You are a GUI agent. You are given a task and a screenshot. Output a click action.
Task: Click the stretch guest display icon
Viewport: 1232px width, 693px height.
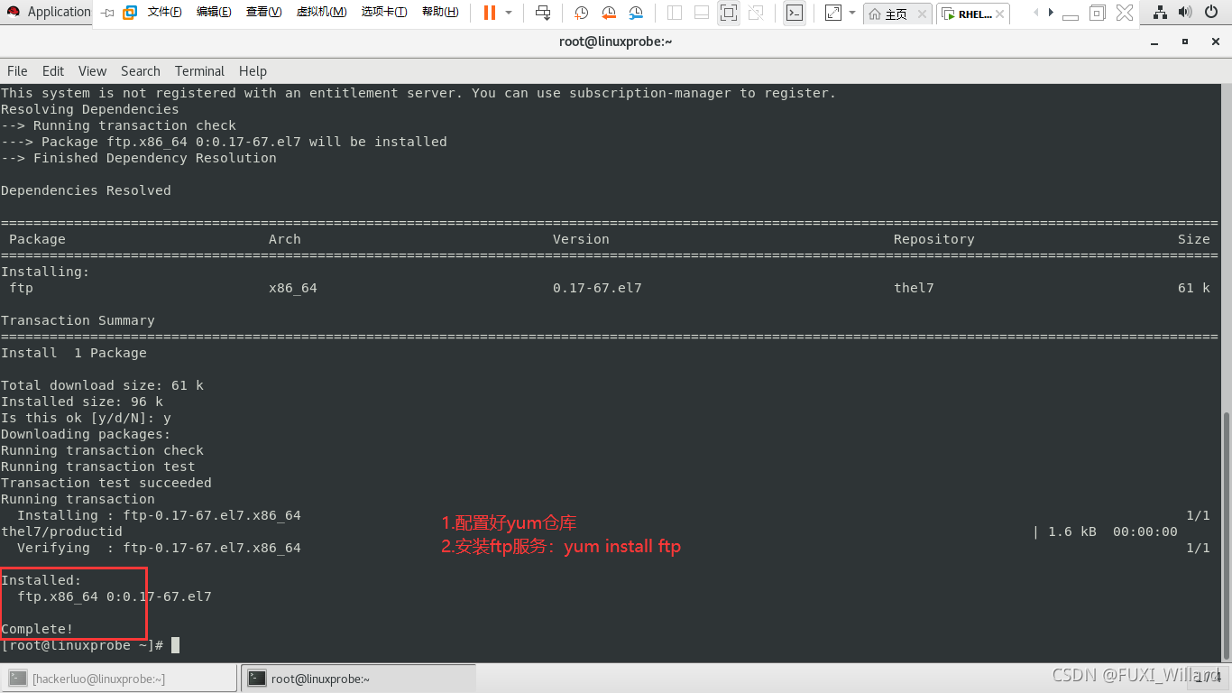833,13
